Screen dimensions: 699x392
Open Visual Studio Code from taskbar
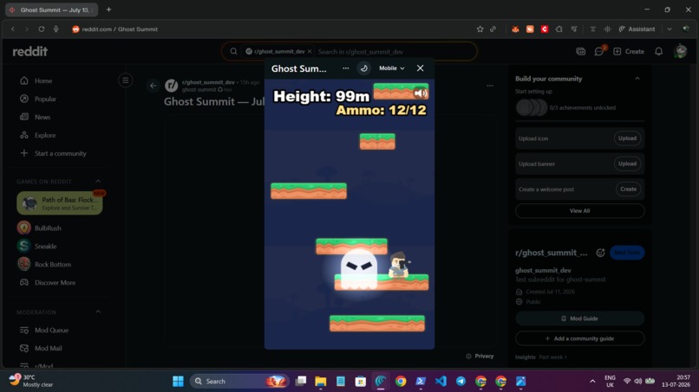point(441,382)
